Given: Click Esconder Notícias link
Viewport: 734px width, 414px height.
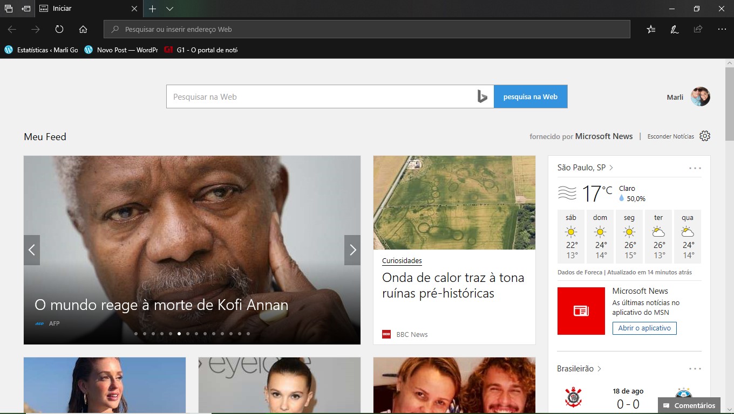Looking at the screenshot, I should 670,136.
